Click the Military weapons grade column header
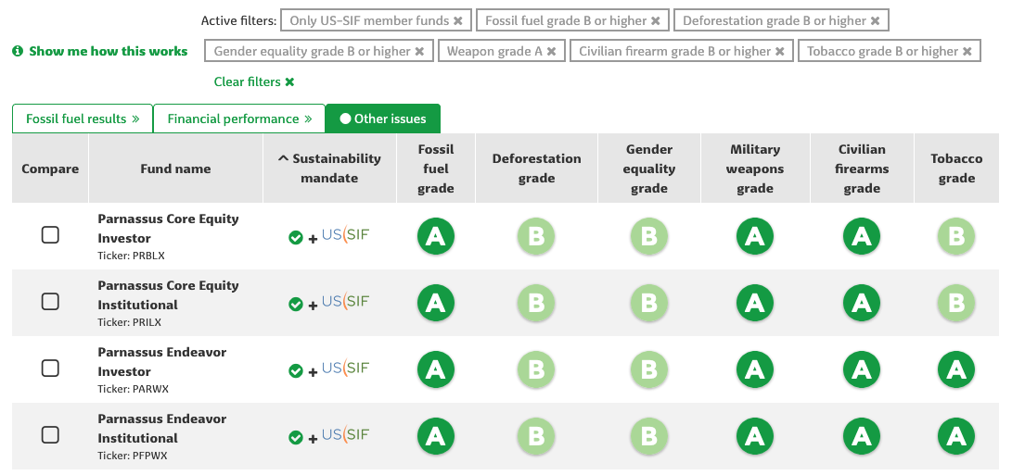Viewport: 1012px width, 475px height. [x=755, y=169]
